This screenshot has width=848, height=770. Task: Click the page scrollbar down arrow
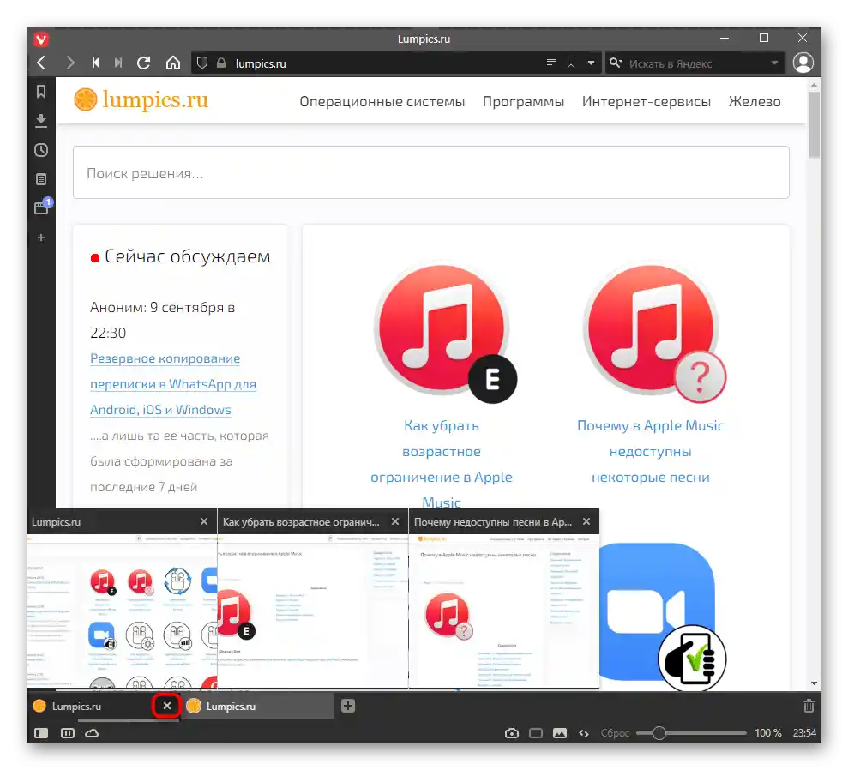tap(814, 683)
